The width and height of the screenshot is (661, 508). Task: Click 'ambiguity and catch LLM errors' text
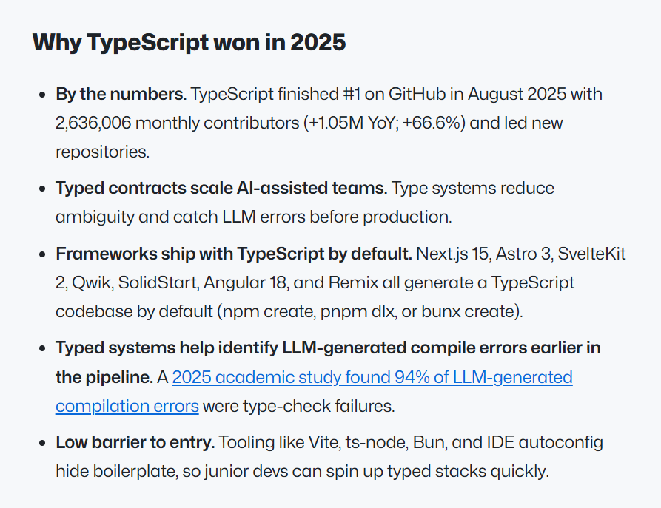pos(181,217)
